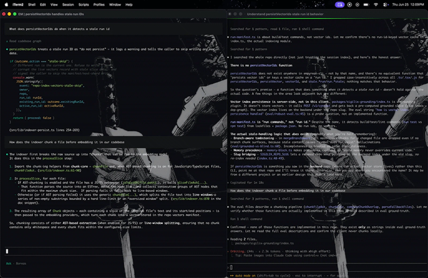This screenshot has width=428, height=278.
Task: Click the title 'EM | persistVectorIds handles stale run IDs'
Action: [51, 14]
